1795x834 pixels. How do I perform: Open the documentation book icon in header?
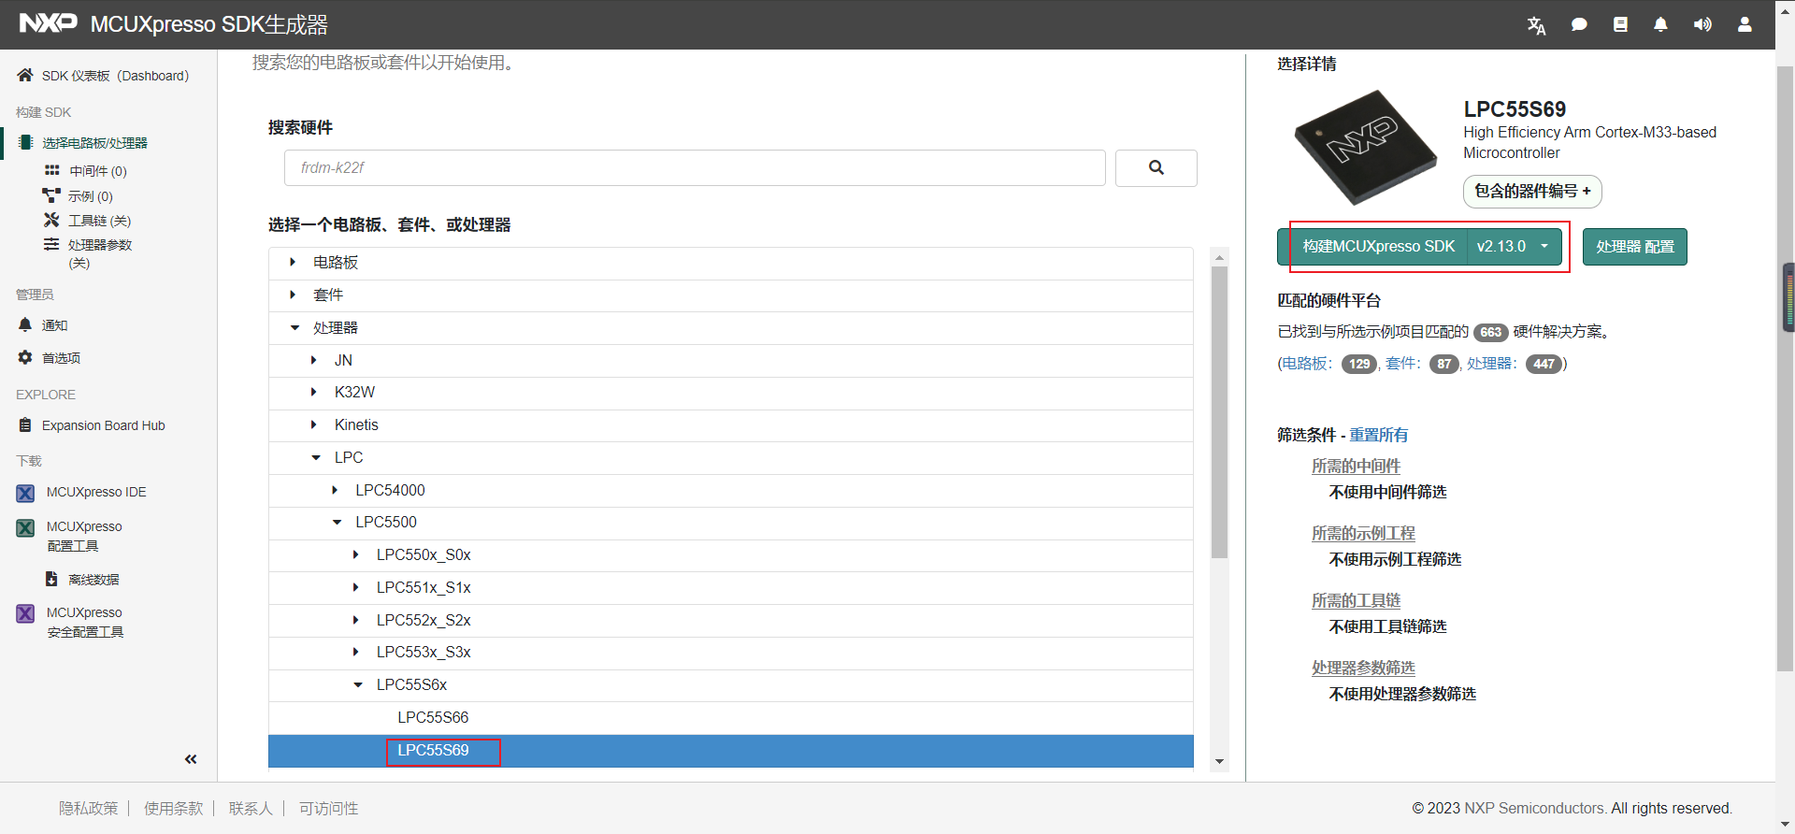1620,25
